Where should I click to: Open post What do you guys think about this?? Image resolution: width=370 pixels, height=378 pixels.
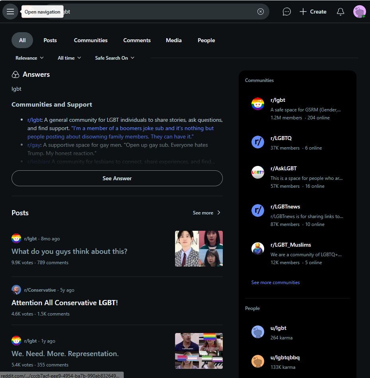coord(69,251)
